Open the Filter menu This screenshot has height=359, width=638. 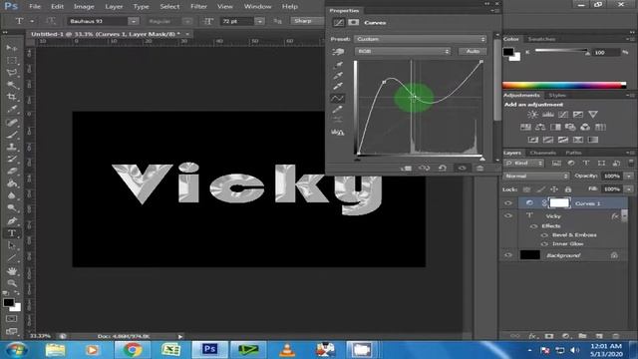point(198,7)
